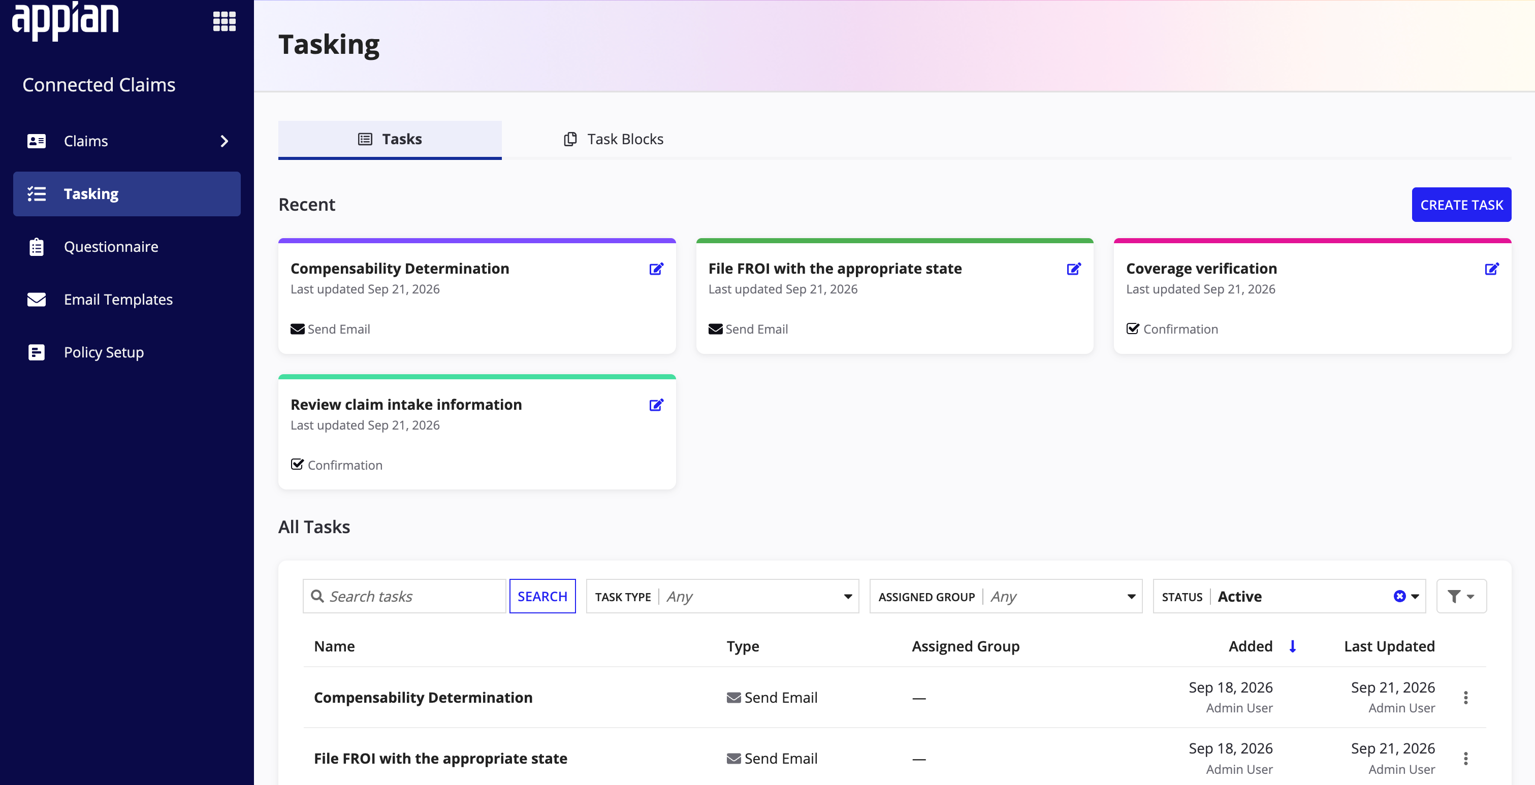The height and width of the screenshot is (785, 1535).
Task: Open the Assigned Group dropdown
Action: coord(1005,596)
